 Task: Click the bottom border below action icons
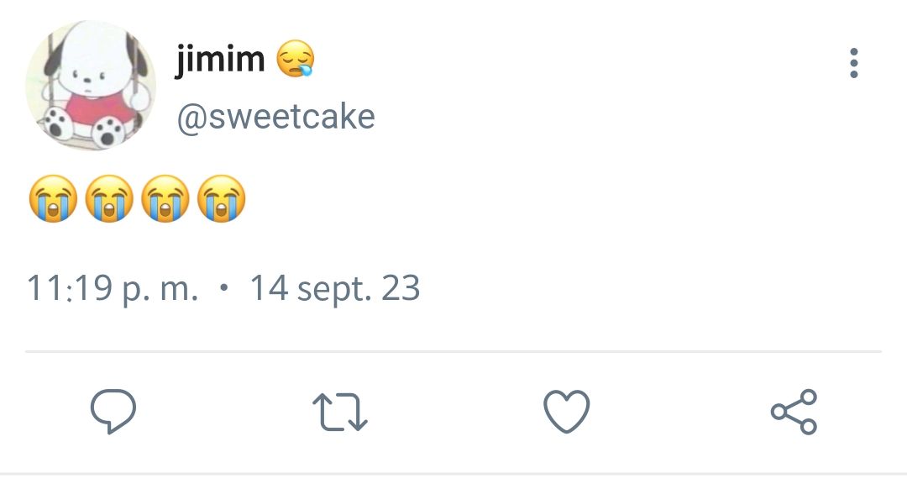coord(453,475)
